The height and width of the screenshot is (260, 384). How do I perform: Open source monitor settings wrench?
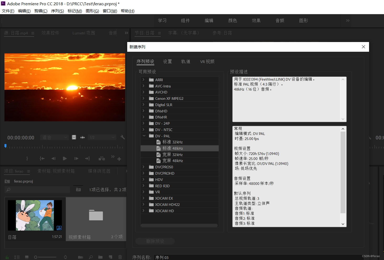pos(122,137)
